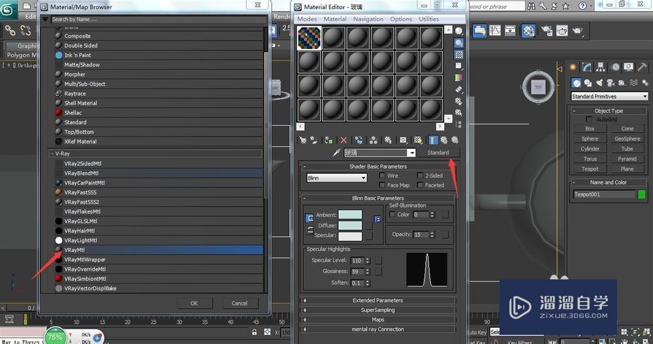Open the Standard Primitives dropdown
This screenshot has width=653, height=344.
[609, 97]
